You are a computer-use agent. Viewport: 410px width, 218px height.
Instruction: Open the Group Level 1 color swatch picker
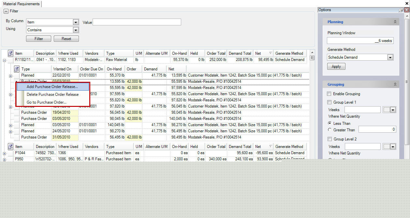(389, 110)
